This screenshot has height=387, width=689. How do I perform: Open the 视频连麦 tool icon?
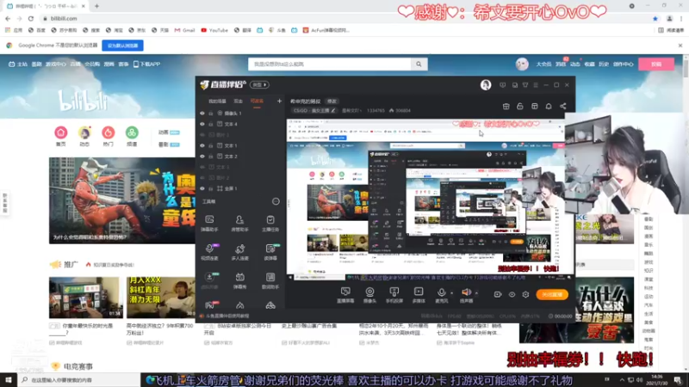coord(209,252)
